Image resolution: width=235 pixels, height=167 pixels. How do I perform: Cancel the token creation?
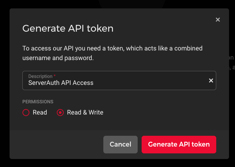tap(120, 145)
